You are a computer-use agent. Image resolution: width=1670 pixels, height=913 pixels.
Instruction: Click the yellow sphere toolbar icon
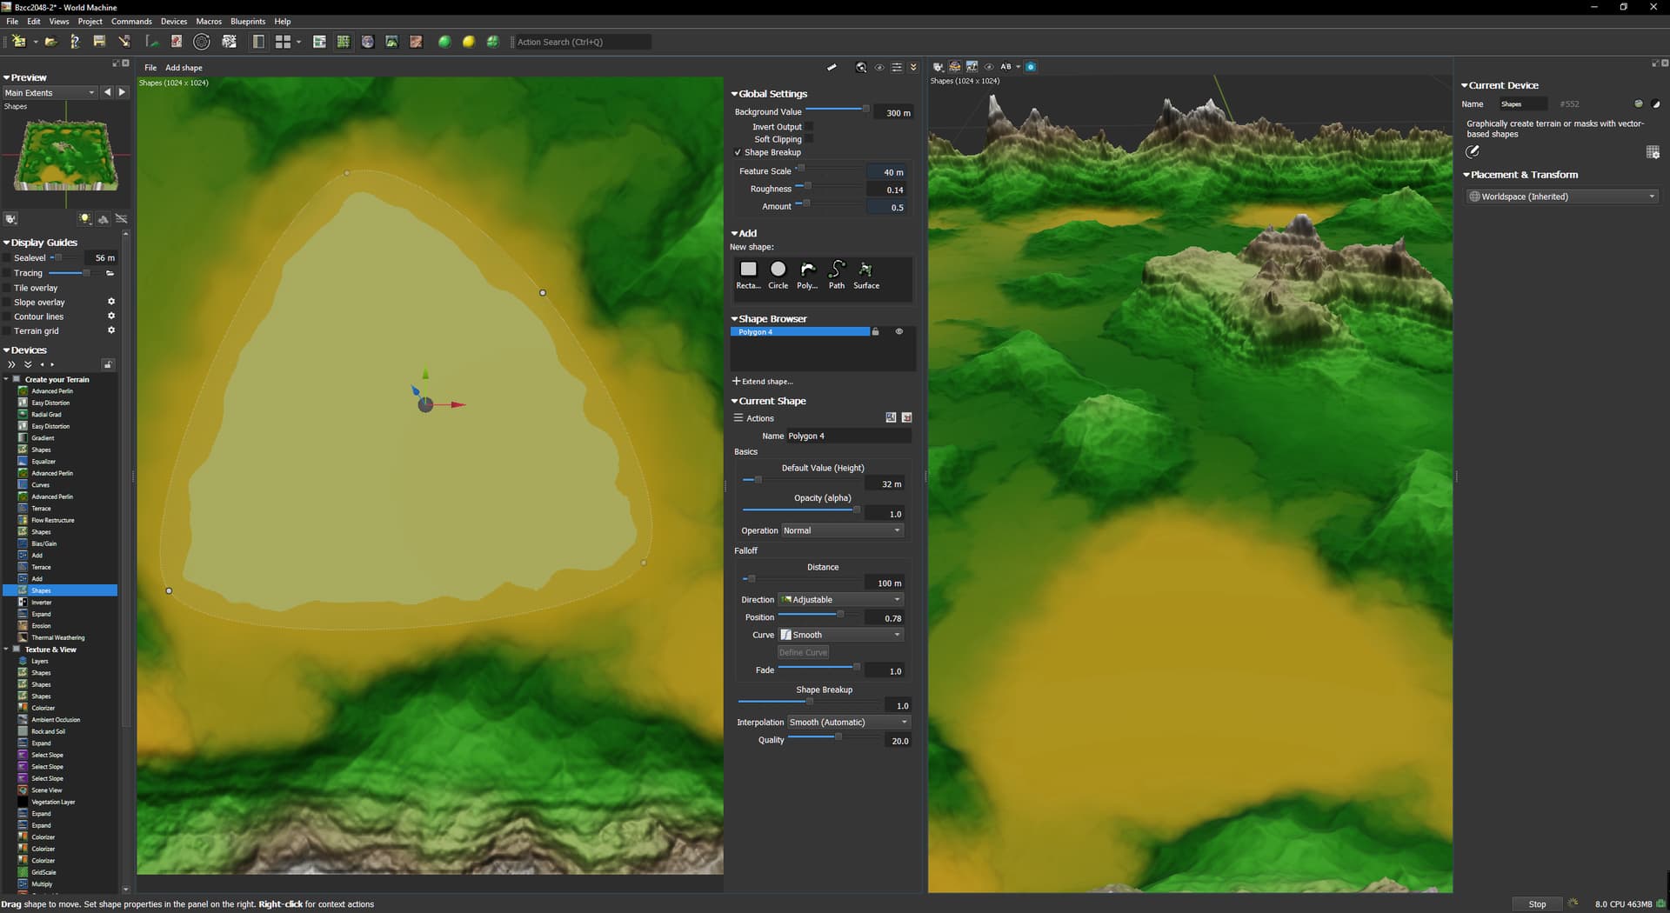point(469,42)
